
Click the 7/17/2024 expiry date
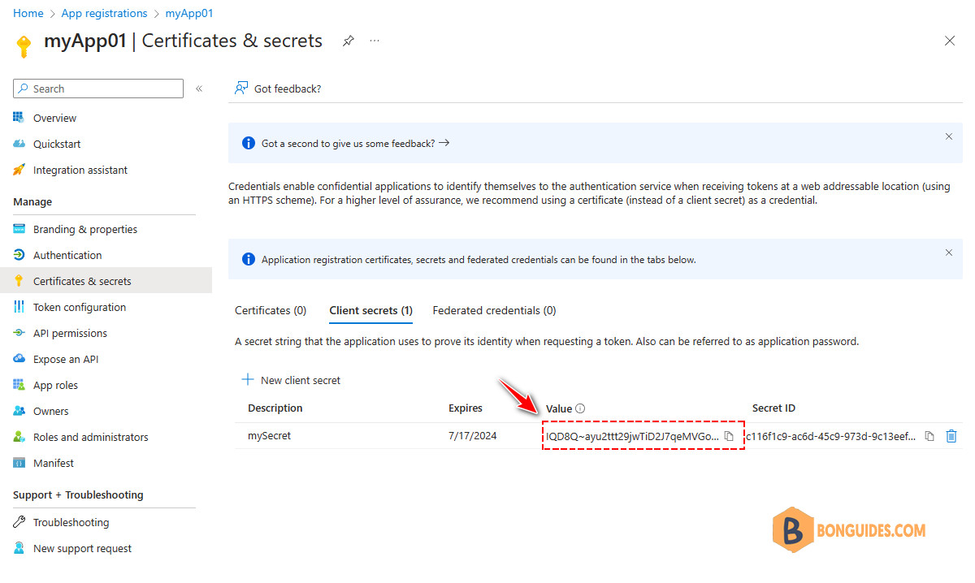473,435
